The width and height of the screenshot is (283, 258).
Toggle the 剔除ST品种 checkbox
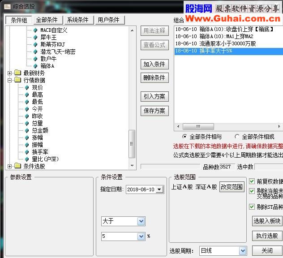252,207
